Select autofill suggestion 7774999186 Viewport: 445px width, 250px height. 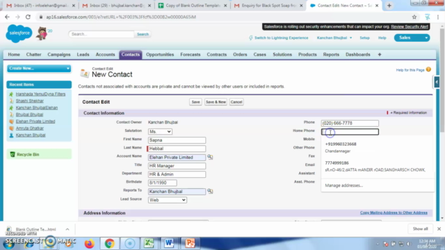point(378,167)
